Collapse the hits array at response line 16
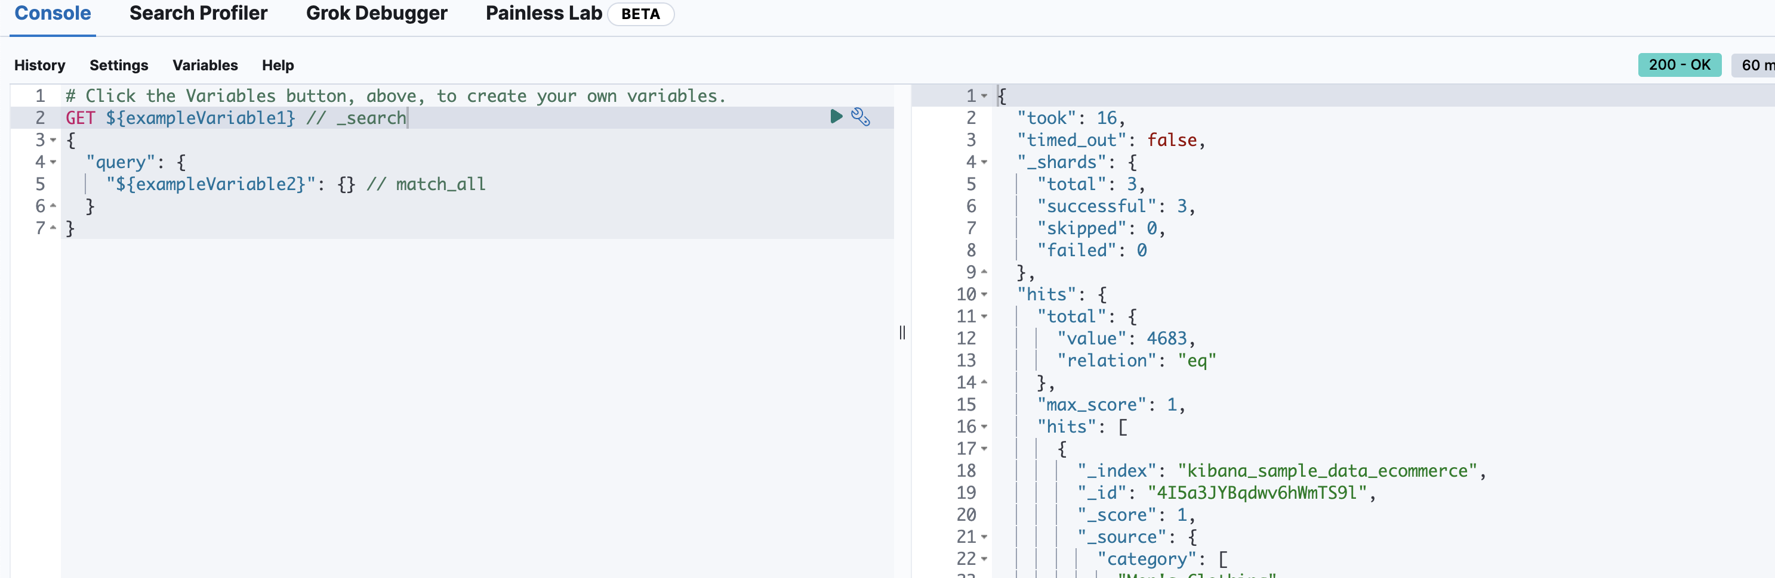1775x578 pixels. point(984,427)
